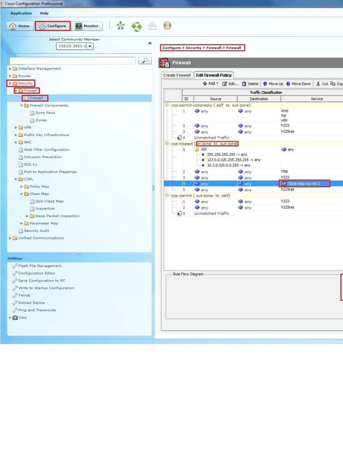Select the Edit Firewall Policy tab
Image resolution: width=343 pixels, height=456 pixels.
click(214, 75)
